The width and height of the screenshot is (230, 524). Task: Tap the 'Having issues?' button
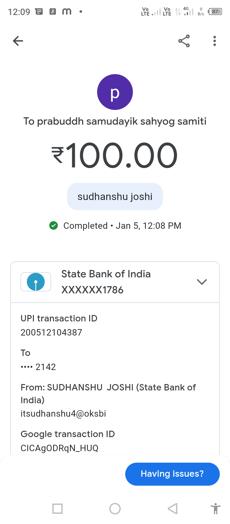(172, 474)
